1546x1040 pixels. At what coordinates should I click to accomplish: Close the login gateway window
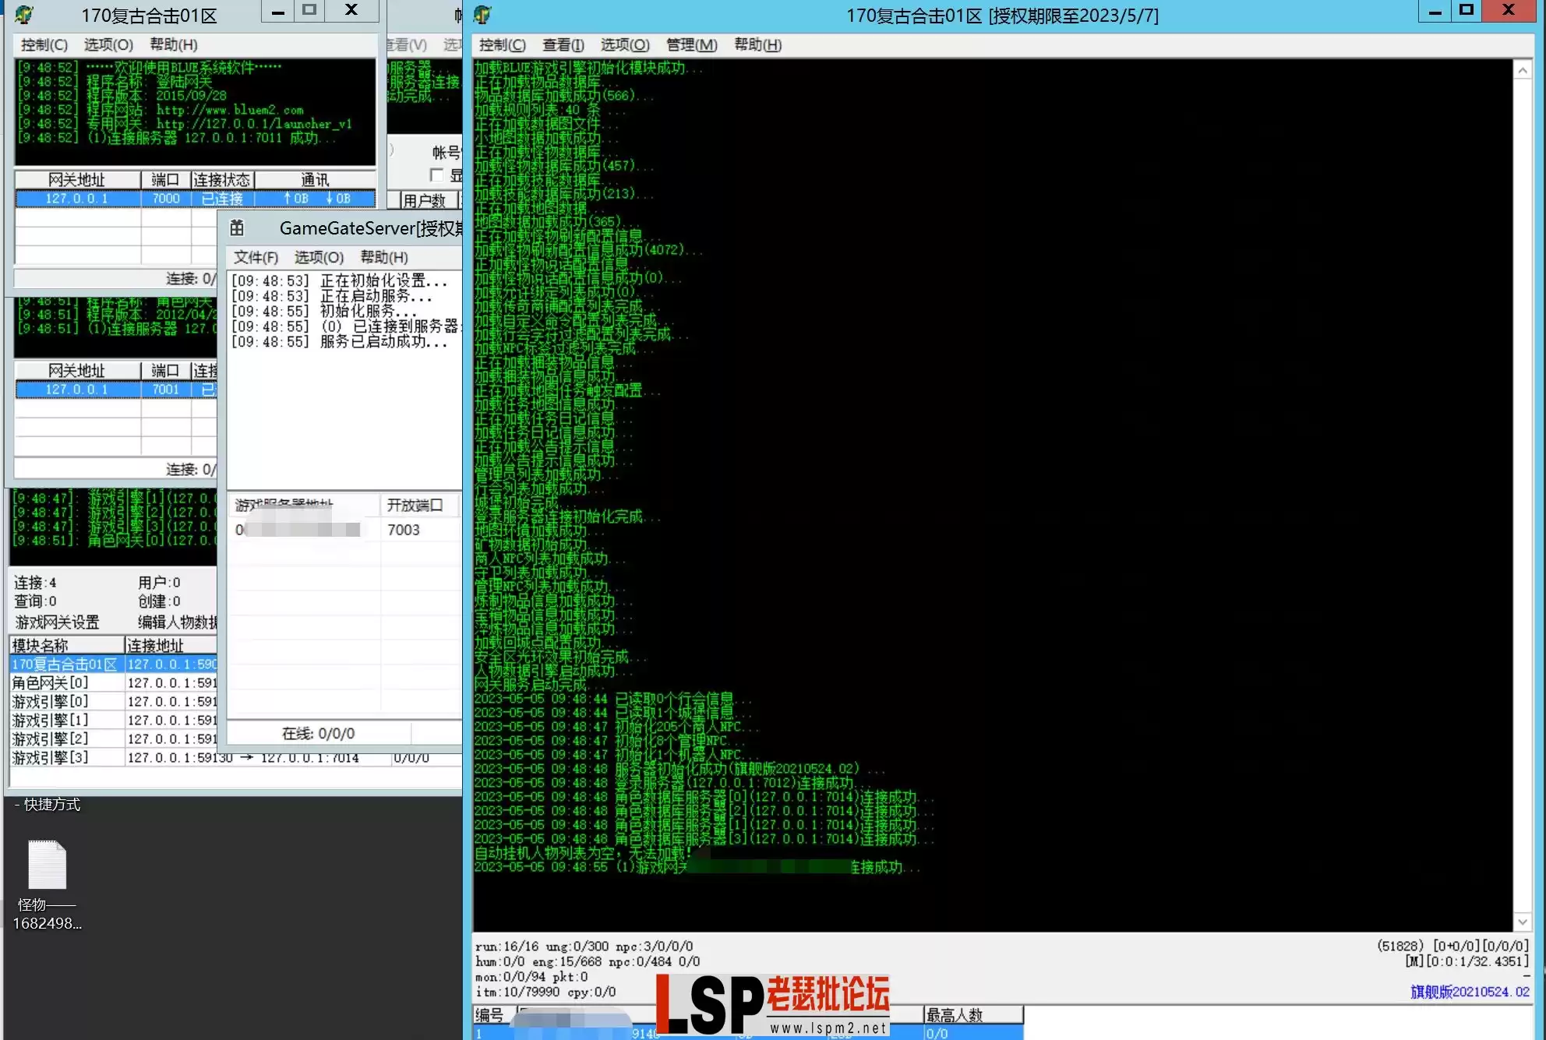point(351,11)
